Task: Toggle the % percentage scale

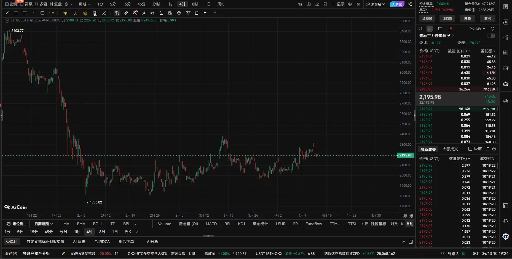Action: (402, 224)
